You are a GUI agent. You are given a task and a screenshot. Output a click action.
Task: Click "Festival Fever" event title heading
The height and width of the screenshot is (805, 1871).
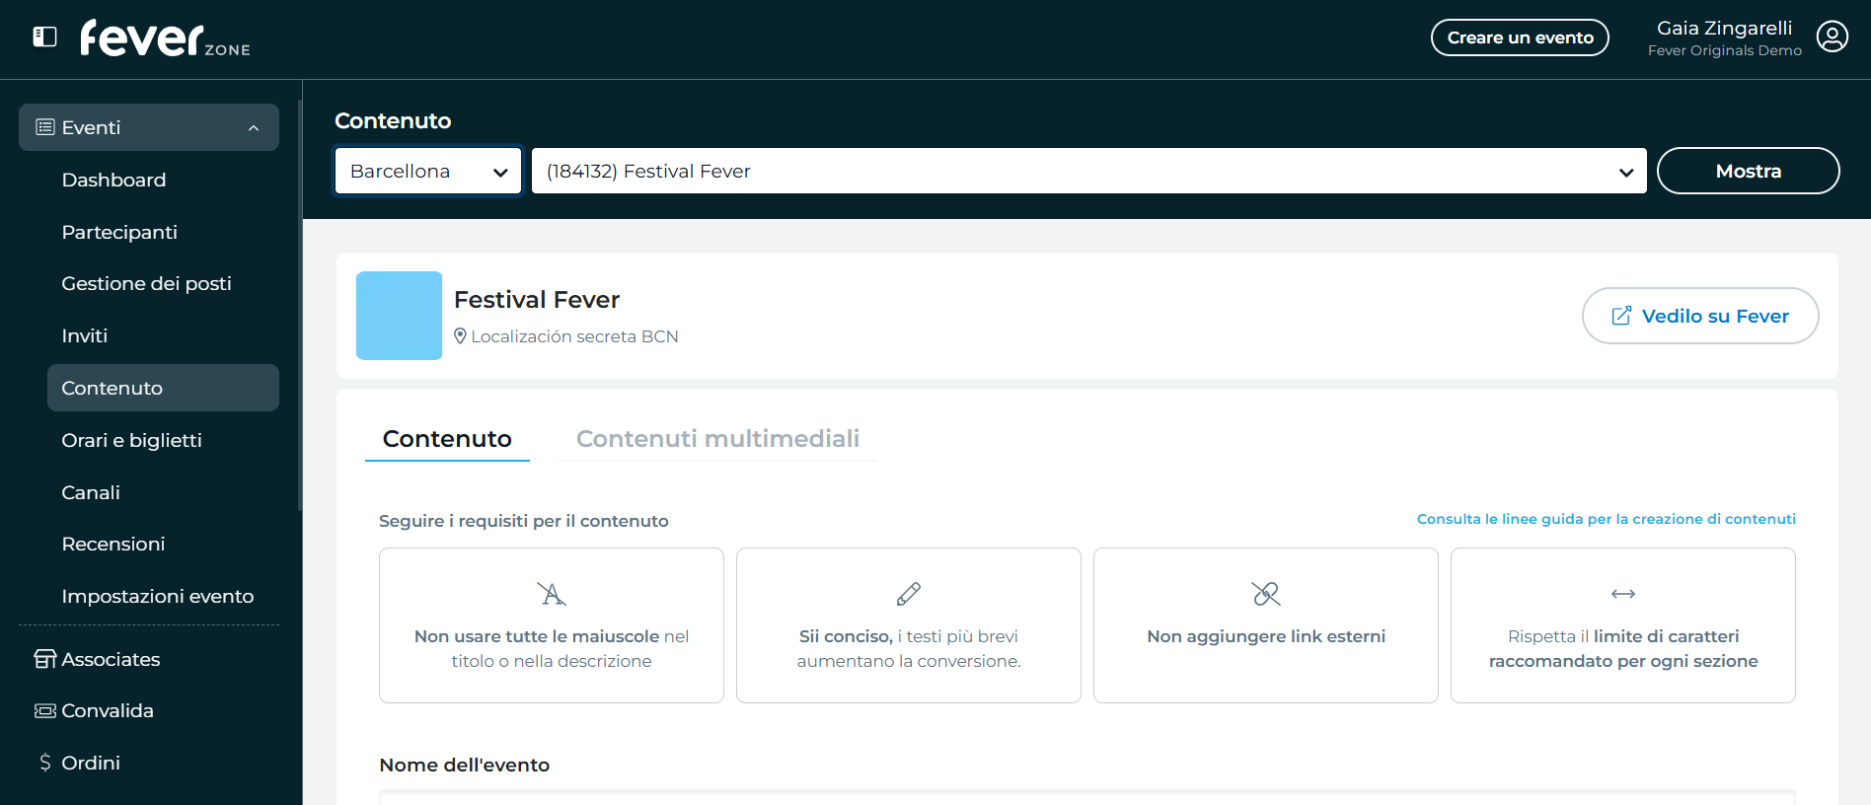pyautogui.click(x=537, y=299)
